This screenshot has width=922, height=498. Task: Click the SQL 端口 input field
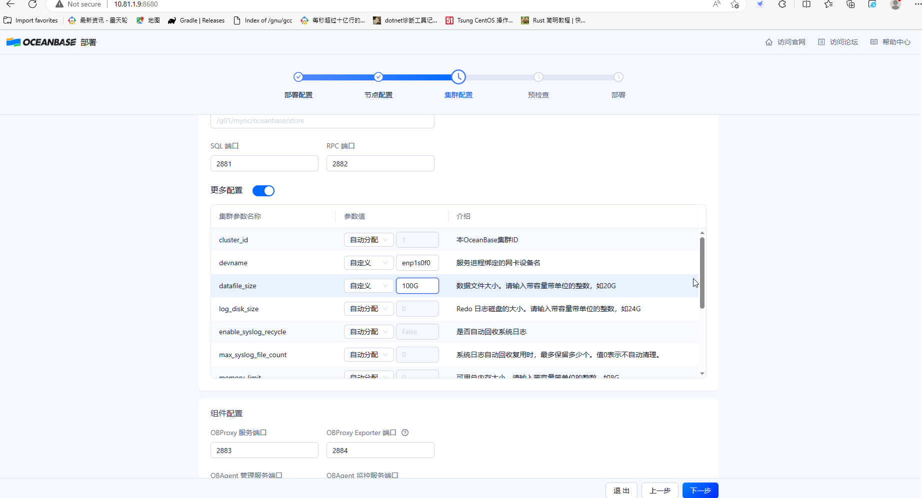tap(264, 163)
